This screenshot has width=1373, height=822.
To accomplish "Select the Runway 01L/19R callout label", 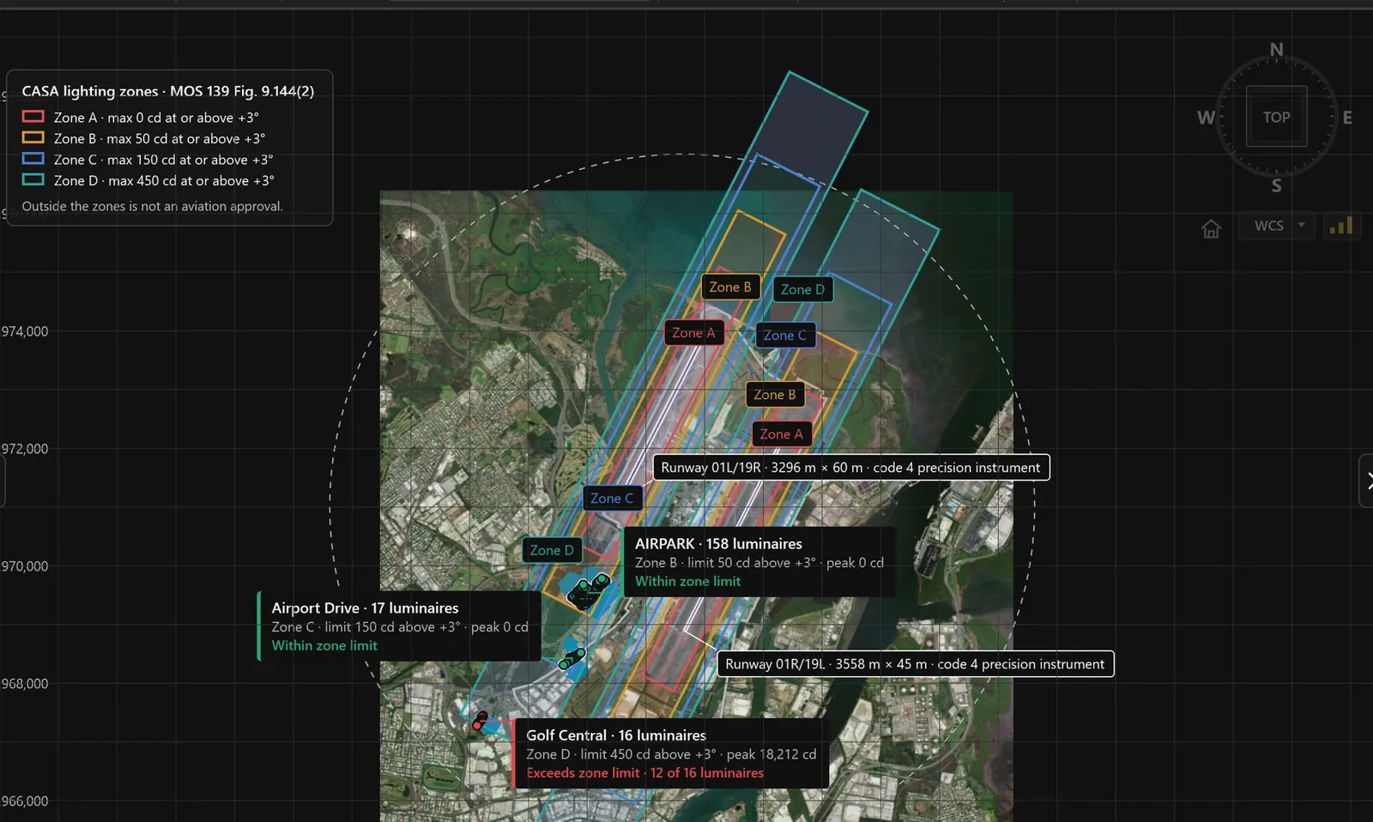I will [x=850, y=468].
